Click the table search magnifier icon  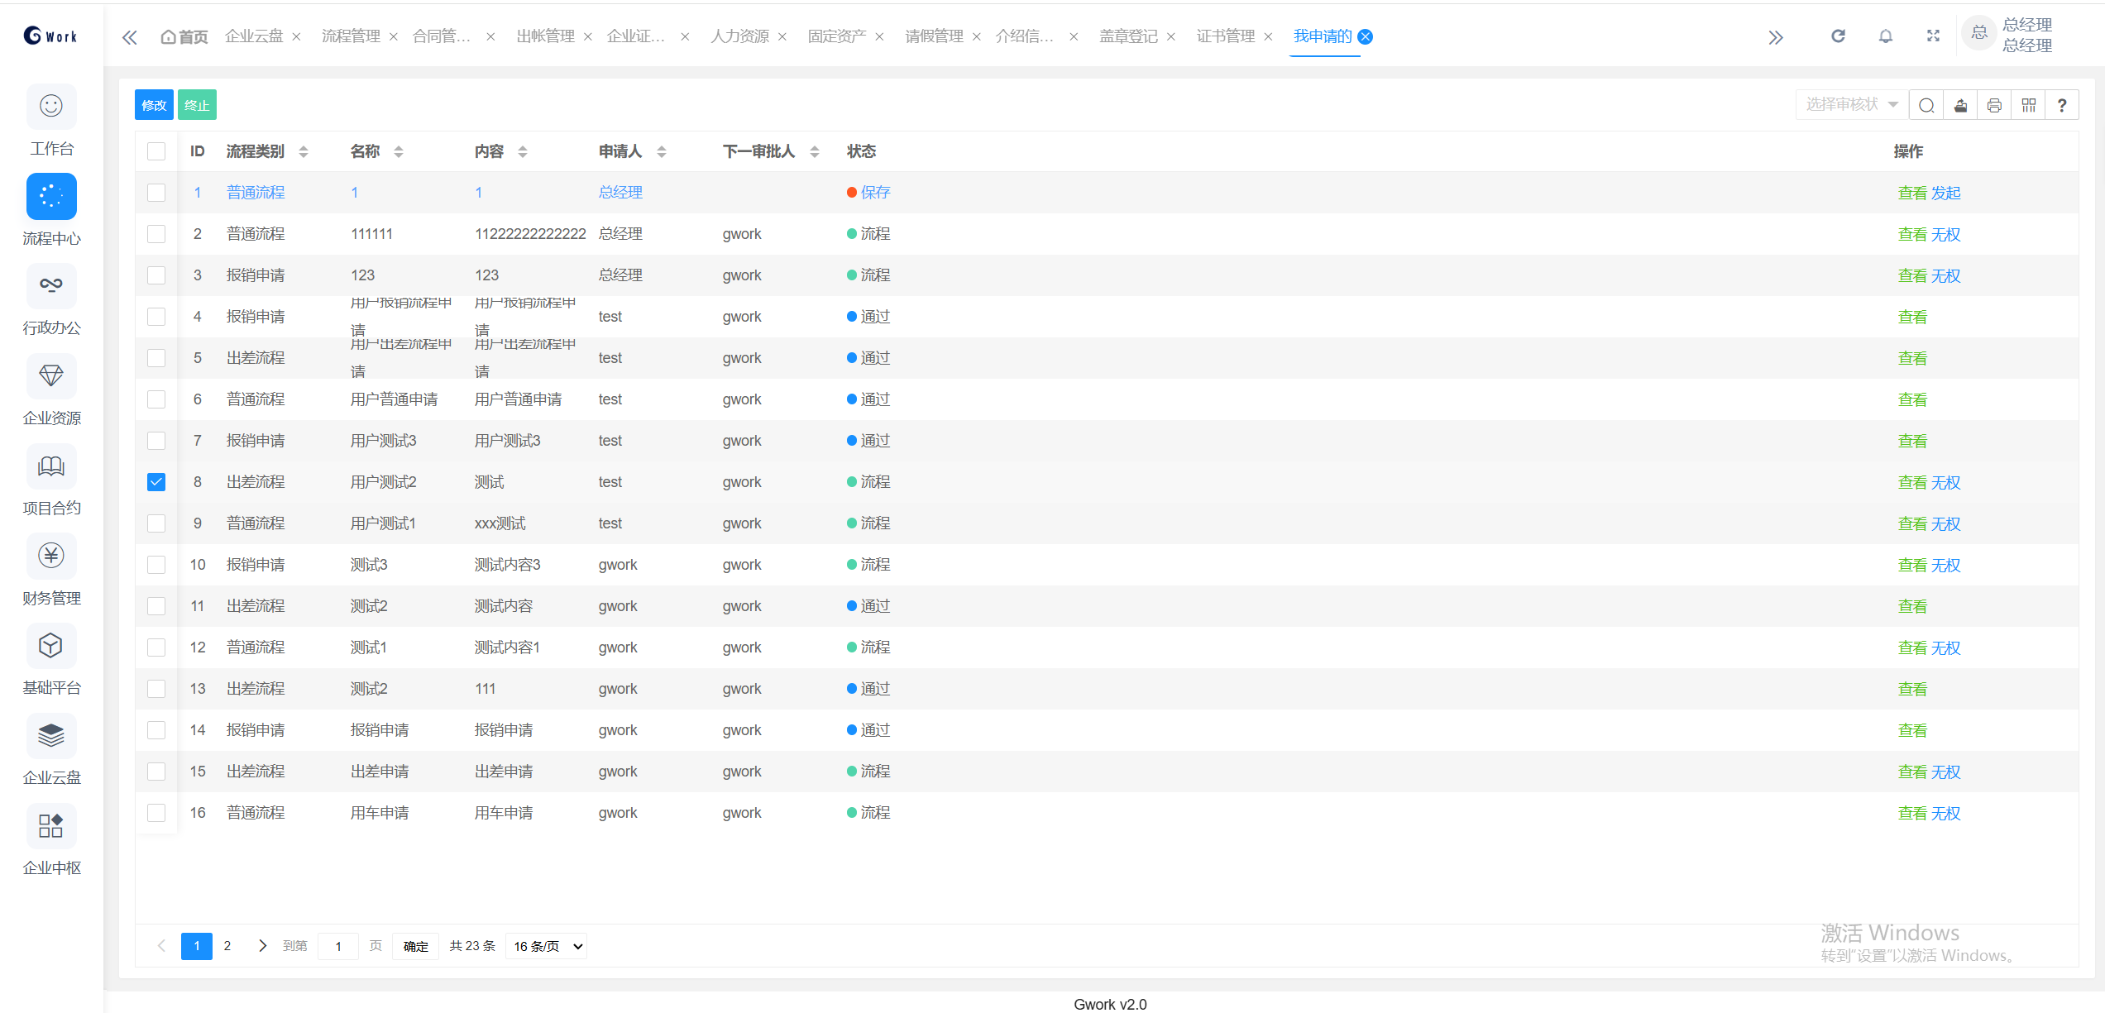pyautogui.click(x=1926, y=105)
